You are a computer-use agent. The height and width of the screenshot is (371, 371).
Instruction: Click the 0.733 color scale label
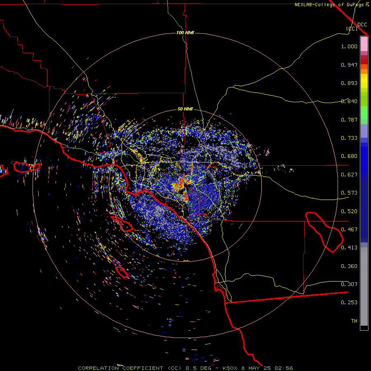(x=349, y=138)
